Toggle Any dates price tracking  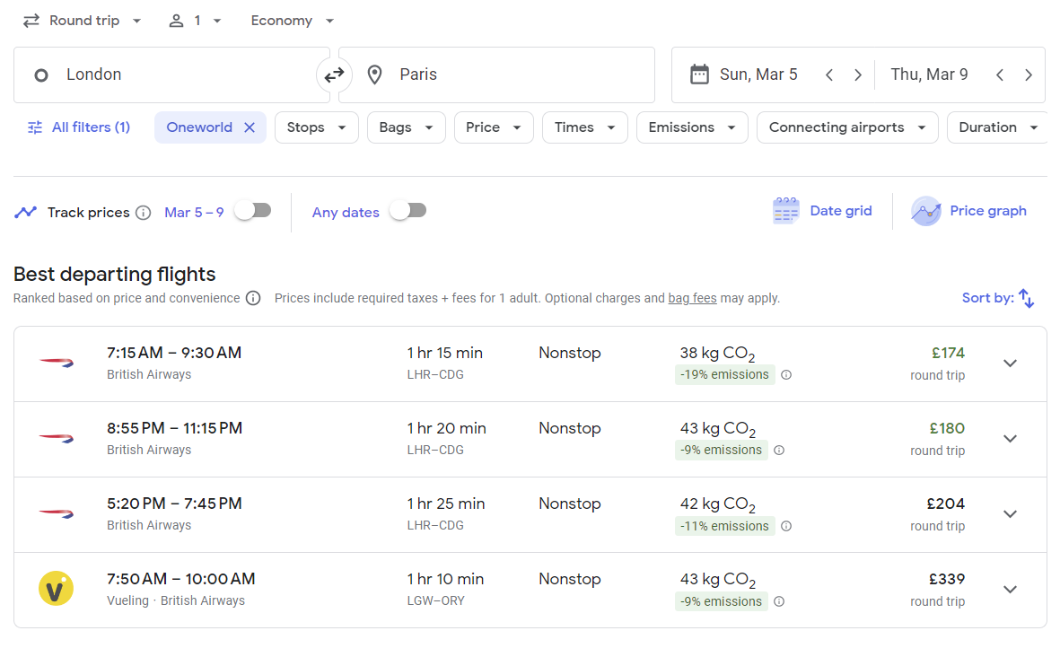pyautogui.click(x=408, y=211)
